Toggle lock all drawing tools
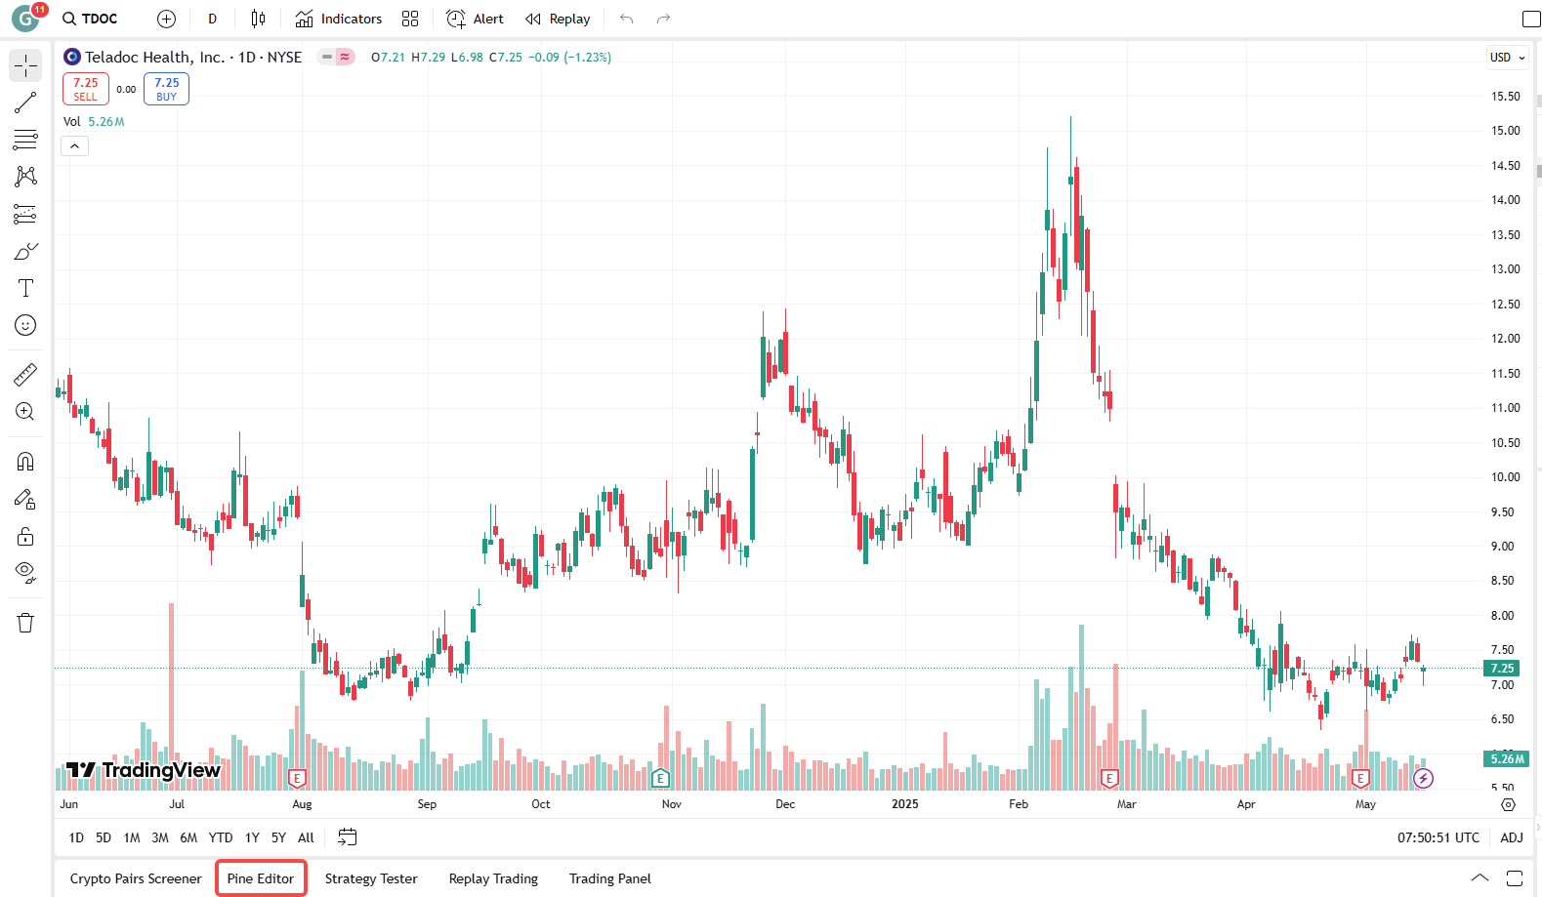 point(25,536)
